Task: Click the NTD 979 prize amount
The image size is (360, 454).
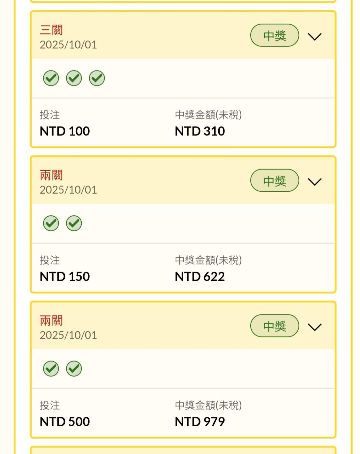Action: 200,422
